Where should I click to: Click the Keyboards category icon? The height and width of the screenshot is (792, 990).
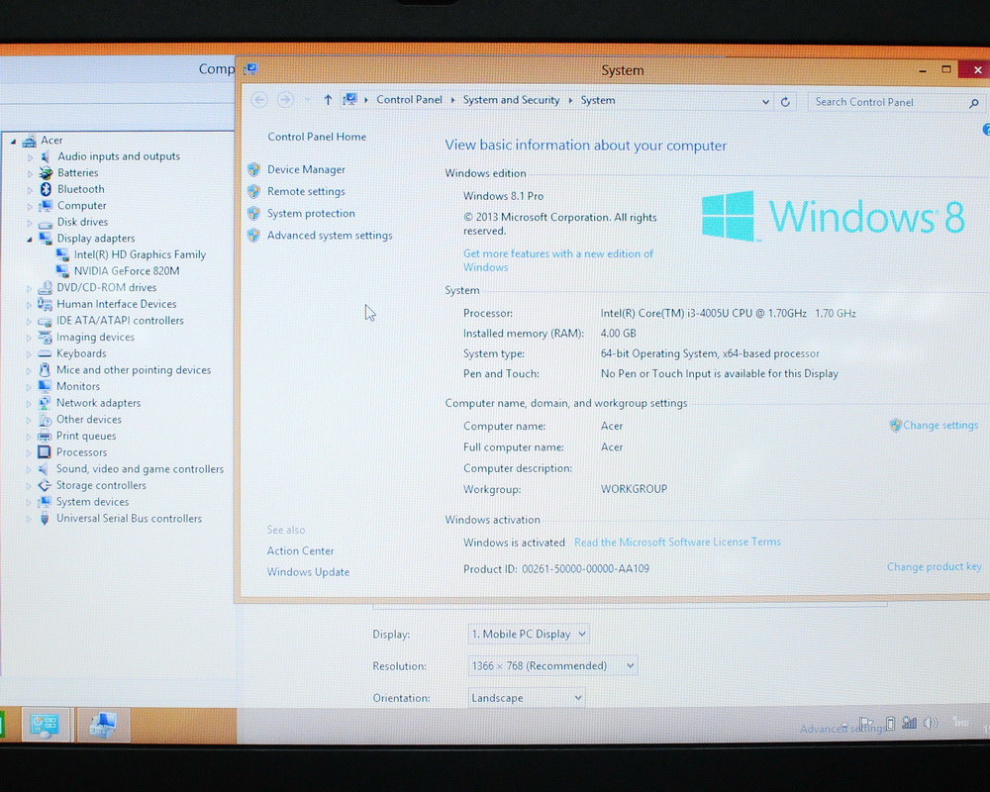pyautogui.click(x=45, y=353)
